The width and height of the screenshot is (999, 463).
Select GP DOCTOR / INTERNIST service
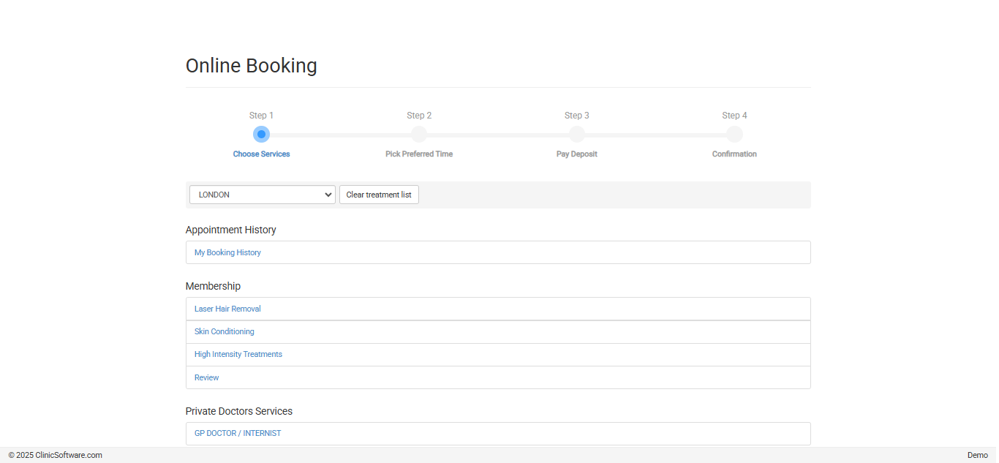[x=237, y=433]
